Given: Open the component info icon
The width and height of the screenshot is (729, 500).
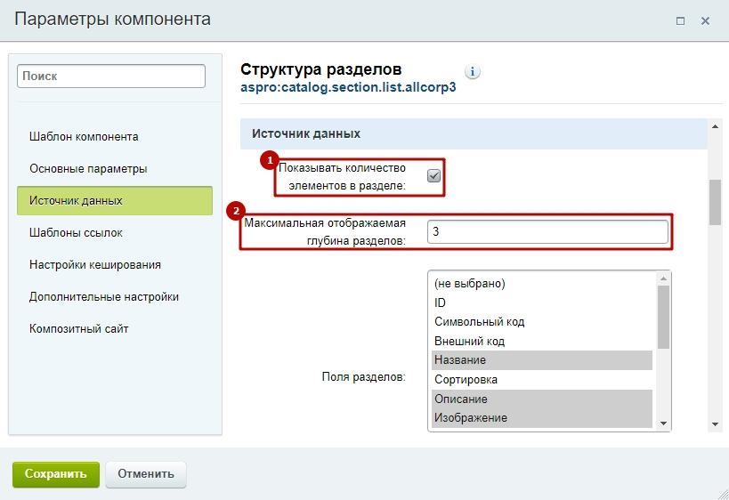Looking at the screenshot, I should pos(473,71).
